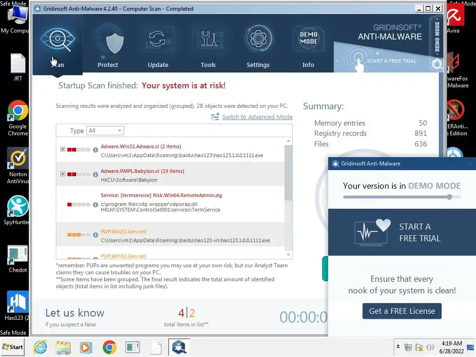Maximize the Gridinsoft Anti-Malware window
This screenshot has width=476, height=357.
(x=428, y=8)
